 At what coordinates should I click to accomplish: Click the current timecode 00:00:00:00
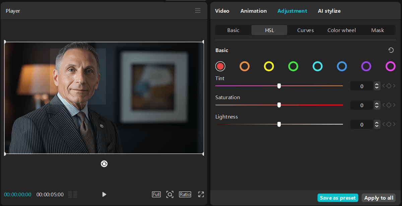(x=17, y=194)
